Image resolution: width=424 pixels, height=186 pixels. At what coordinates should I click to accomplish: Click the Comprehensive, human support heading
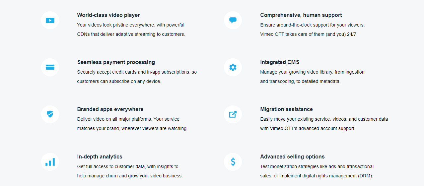pos(301,15)
